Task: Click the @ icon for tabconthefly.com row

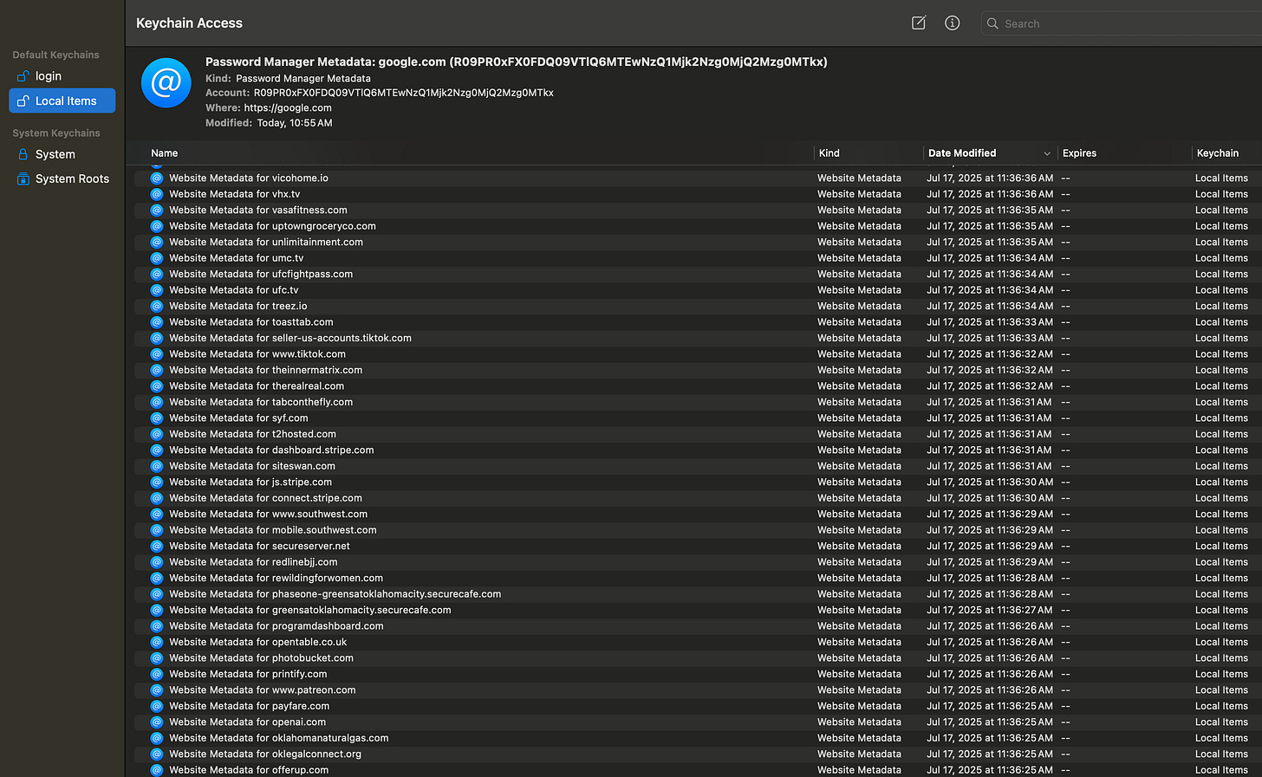Action: 157,402
